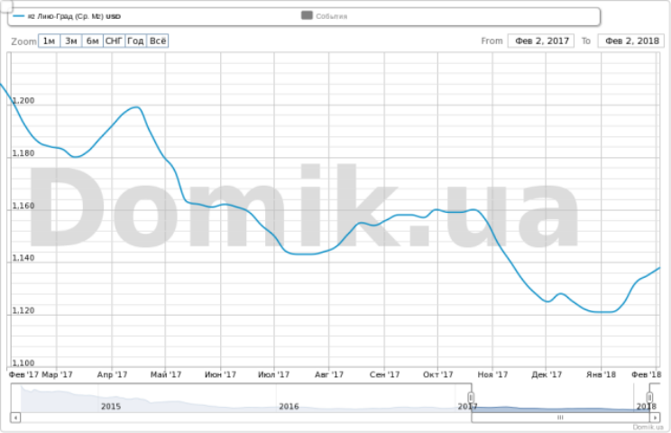Viewport: 671px width, 433px height.
Task: Open the Domik.ua credits link
Action: coord(648,427)
